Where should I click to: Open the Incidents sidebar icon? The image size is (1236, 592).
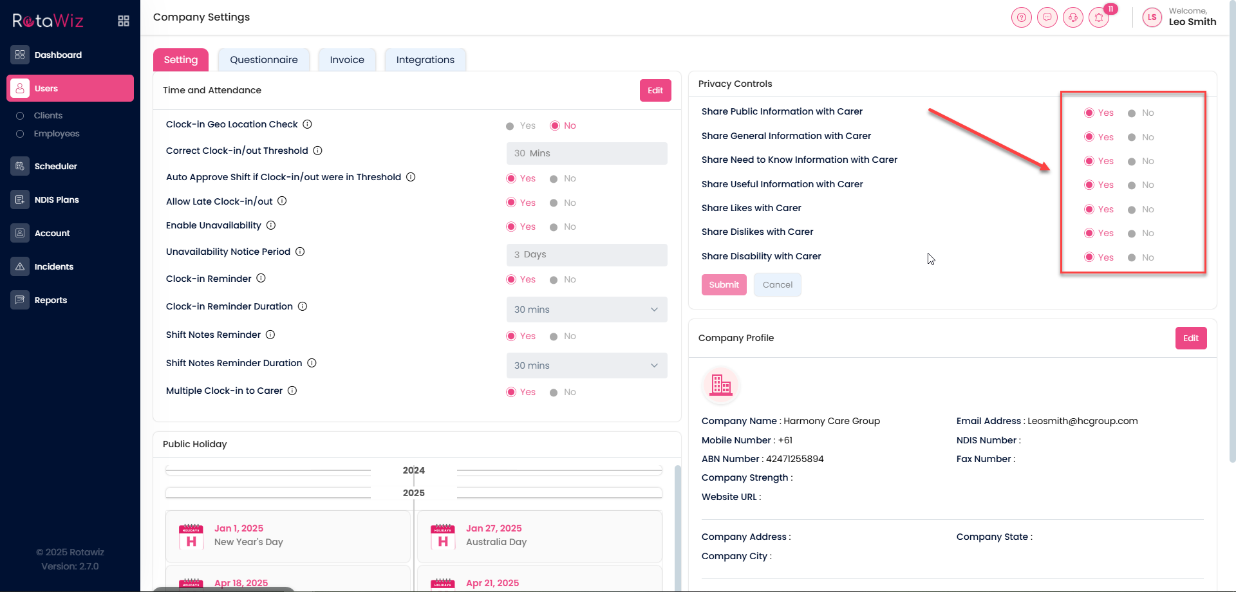tap(20, 266)
